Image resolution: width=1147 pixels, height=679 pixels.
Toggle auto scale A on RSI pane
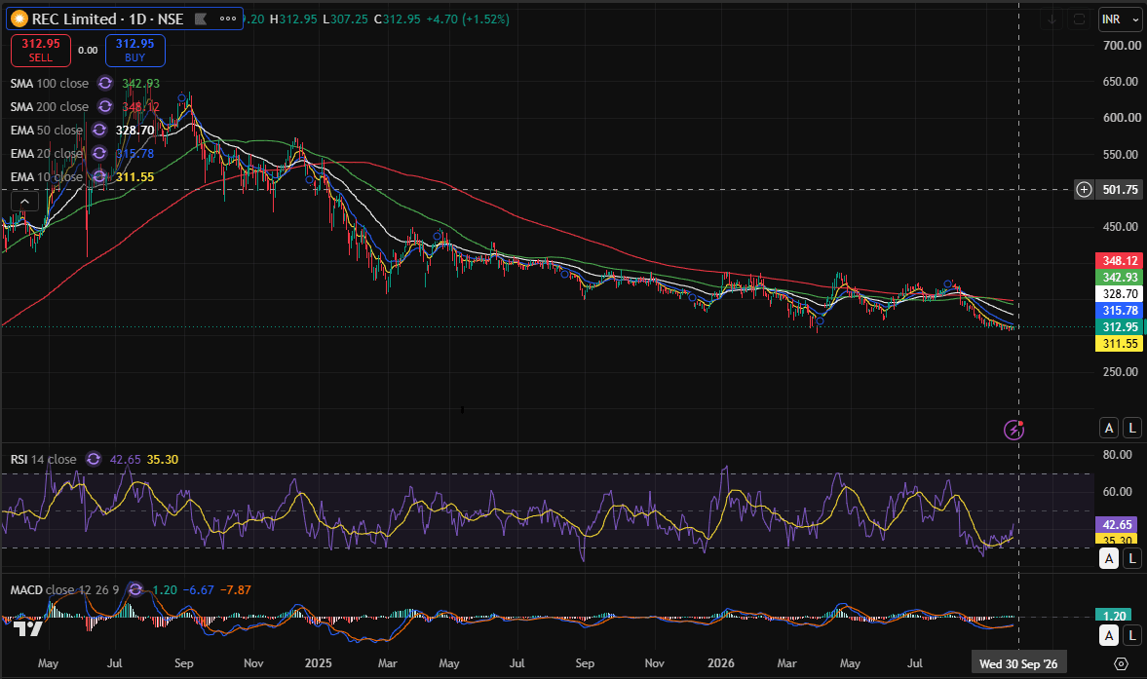click(1109, 559)
